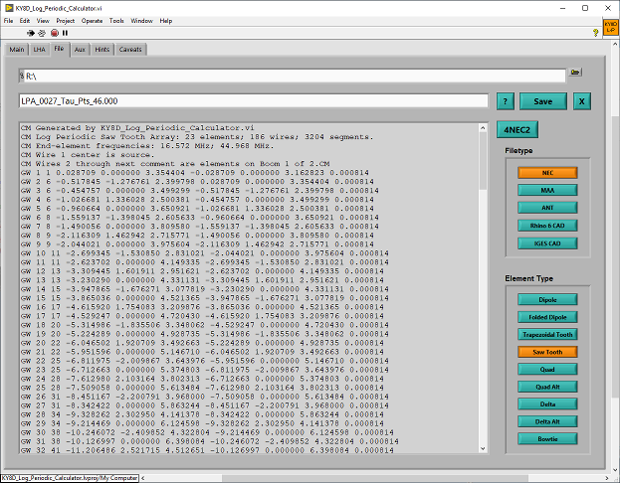Click the project path label in status bar
The width and height of the screenshot is (620, 483).
(70, 478)
